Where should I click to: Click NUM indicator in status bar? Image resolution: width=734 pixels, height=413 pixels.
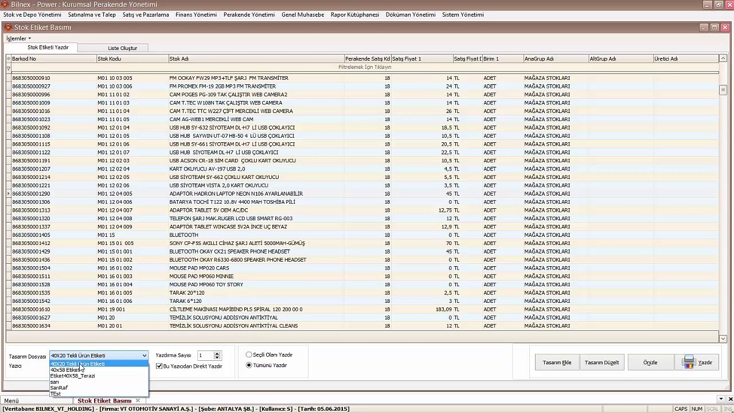click(x=697, y=409)
